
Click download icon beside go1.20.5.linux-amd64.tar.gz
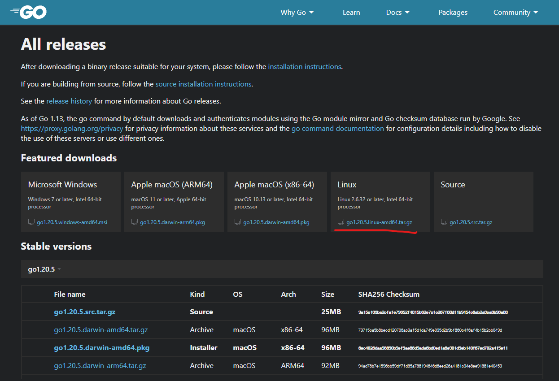pyautogui.click(x=341, y=222)
